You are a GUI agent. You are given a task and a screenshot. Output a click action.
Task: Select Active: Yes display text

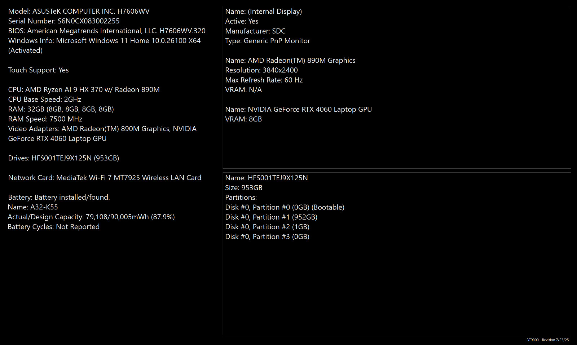[242, 21]
